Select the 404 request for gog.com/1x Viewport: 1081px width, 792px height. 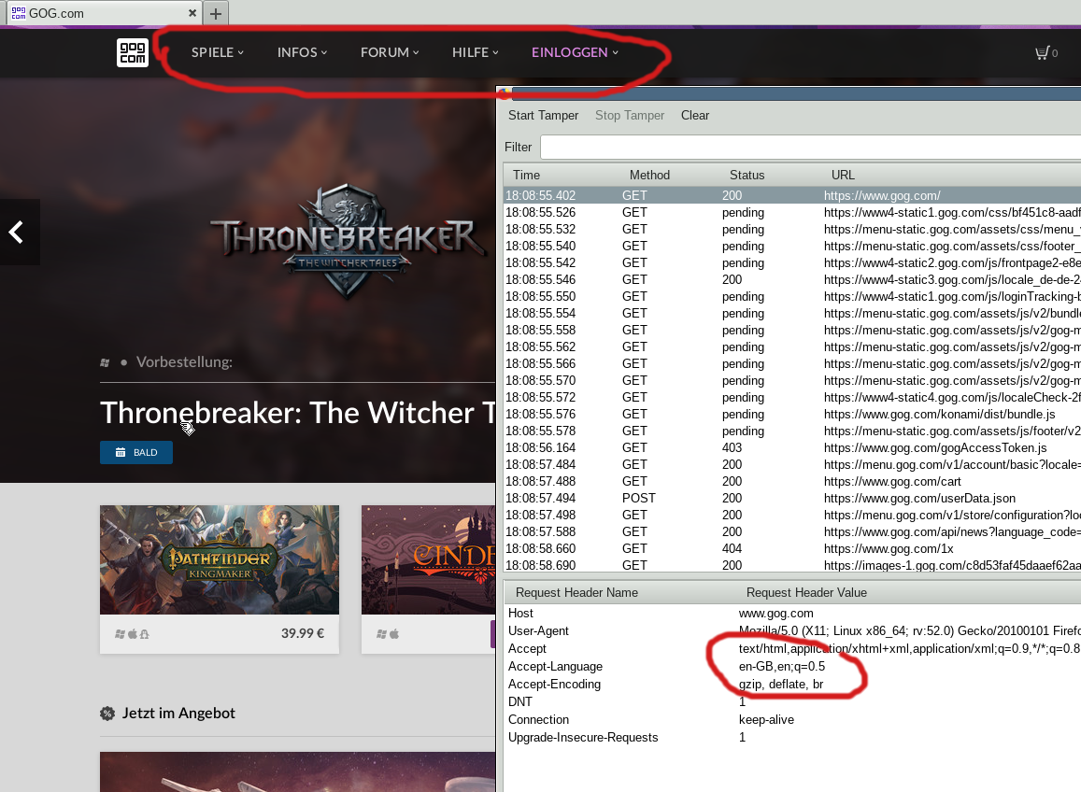[792, 548]
